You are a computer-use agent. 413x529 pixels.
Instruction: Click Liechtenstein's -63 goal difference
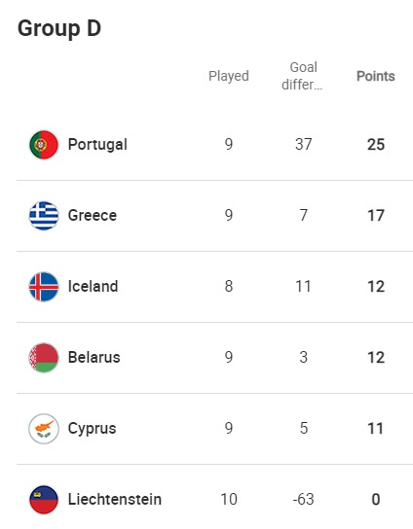pyautogui.click(x=303, y=499)
